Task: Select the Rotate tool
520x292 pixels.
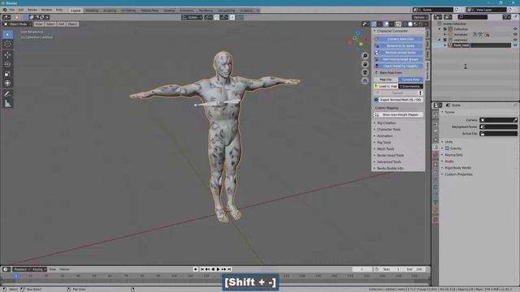Action: (x=7, y=64)
